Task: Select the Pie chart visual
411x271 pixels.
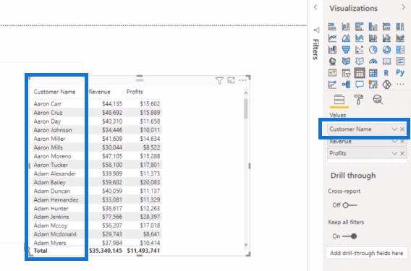Action: [373, 49]
